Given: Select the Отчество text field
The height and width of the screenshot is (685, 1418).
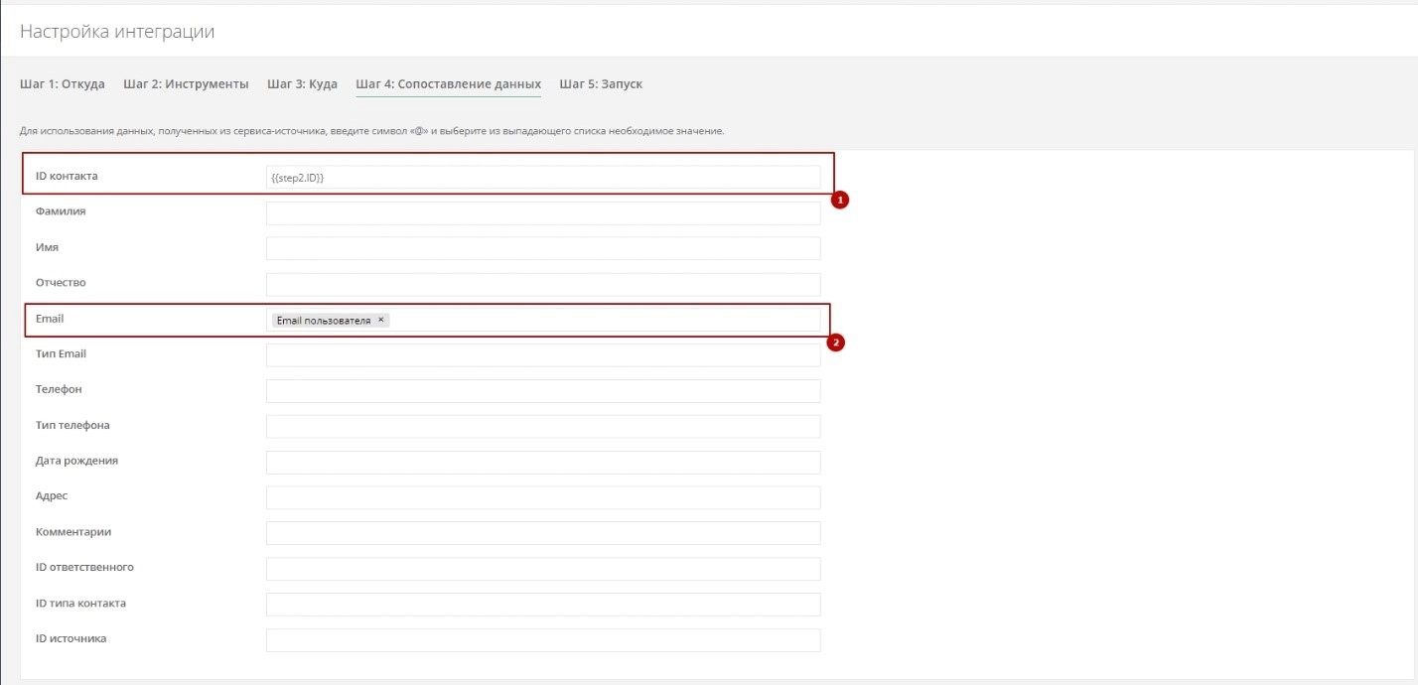Looking at the screenshot, I should point(542,285).
